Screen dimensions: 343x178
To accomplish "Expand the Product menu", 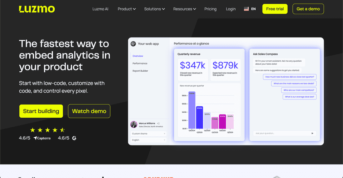I will coord(126,9).
